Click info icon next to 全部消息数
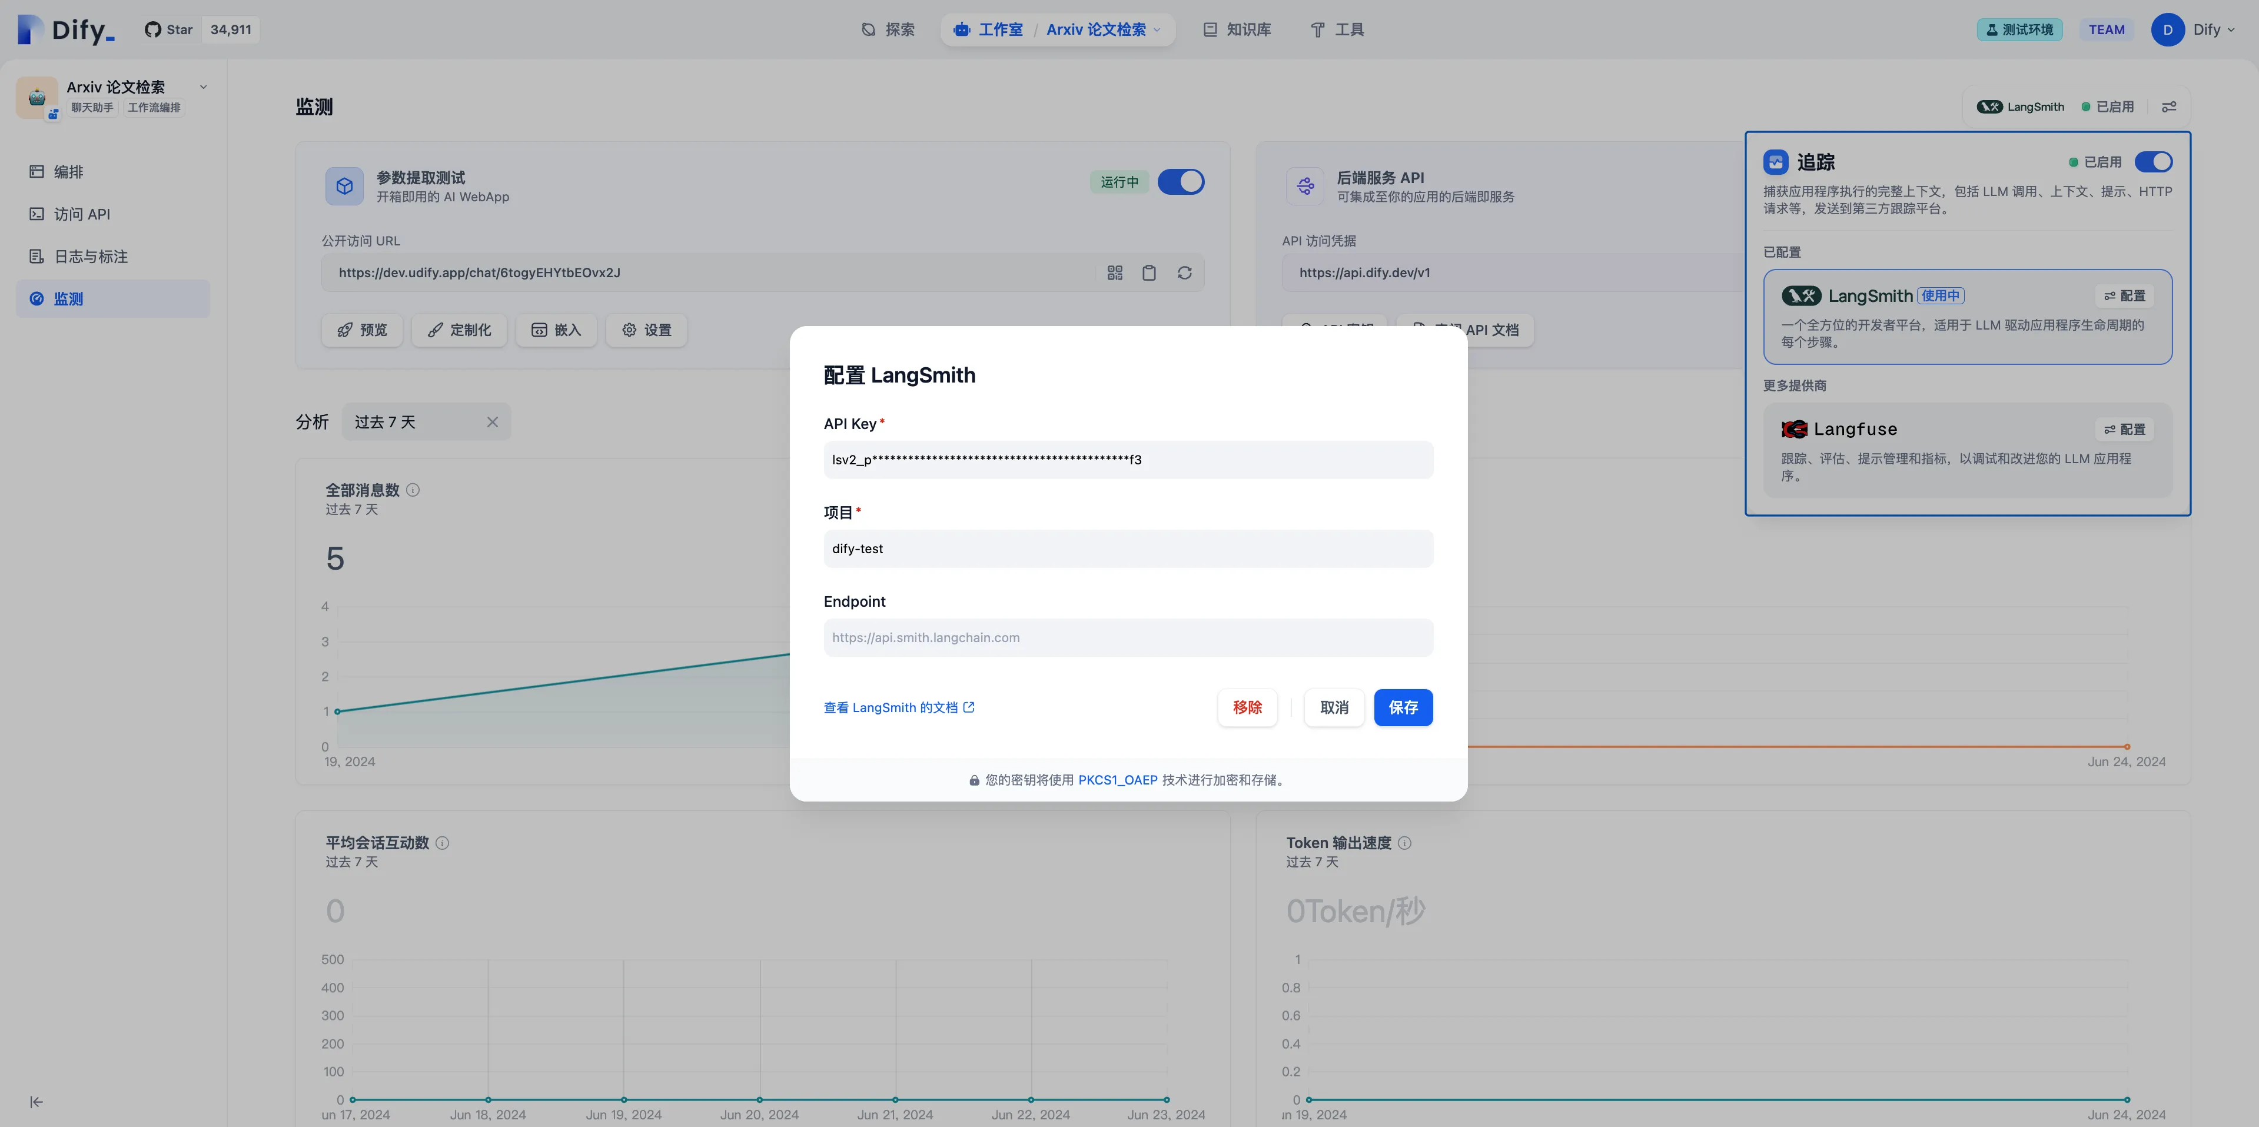Image resolution: width=2259 pixels, height=1127 pixels. coord(413,490)
